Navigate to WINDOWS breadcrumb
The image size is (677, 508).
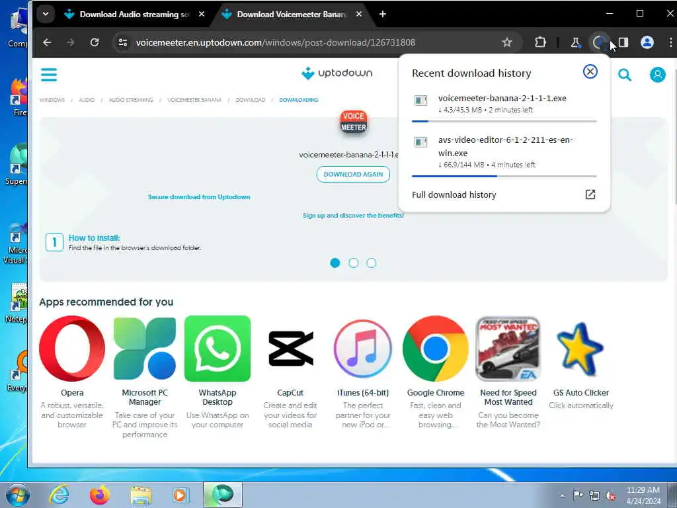tap(52, 100)
